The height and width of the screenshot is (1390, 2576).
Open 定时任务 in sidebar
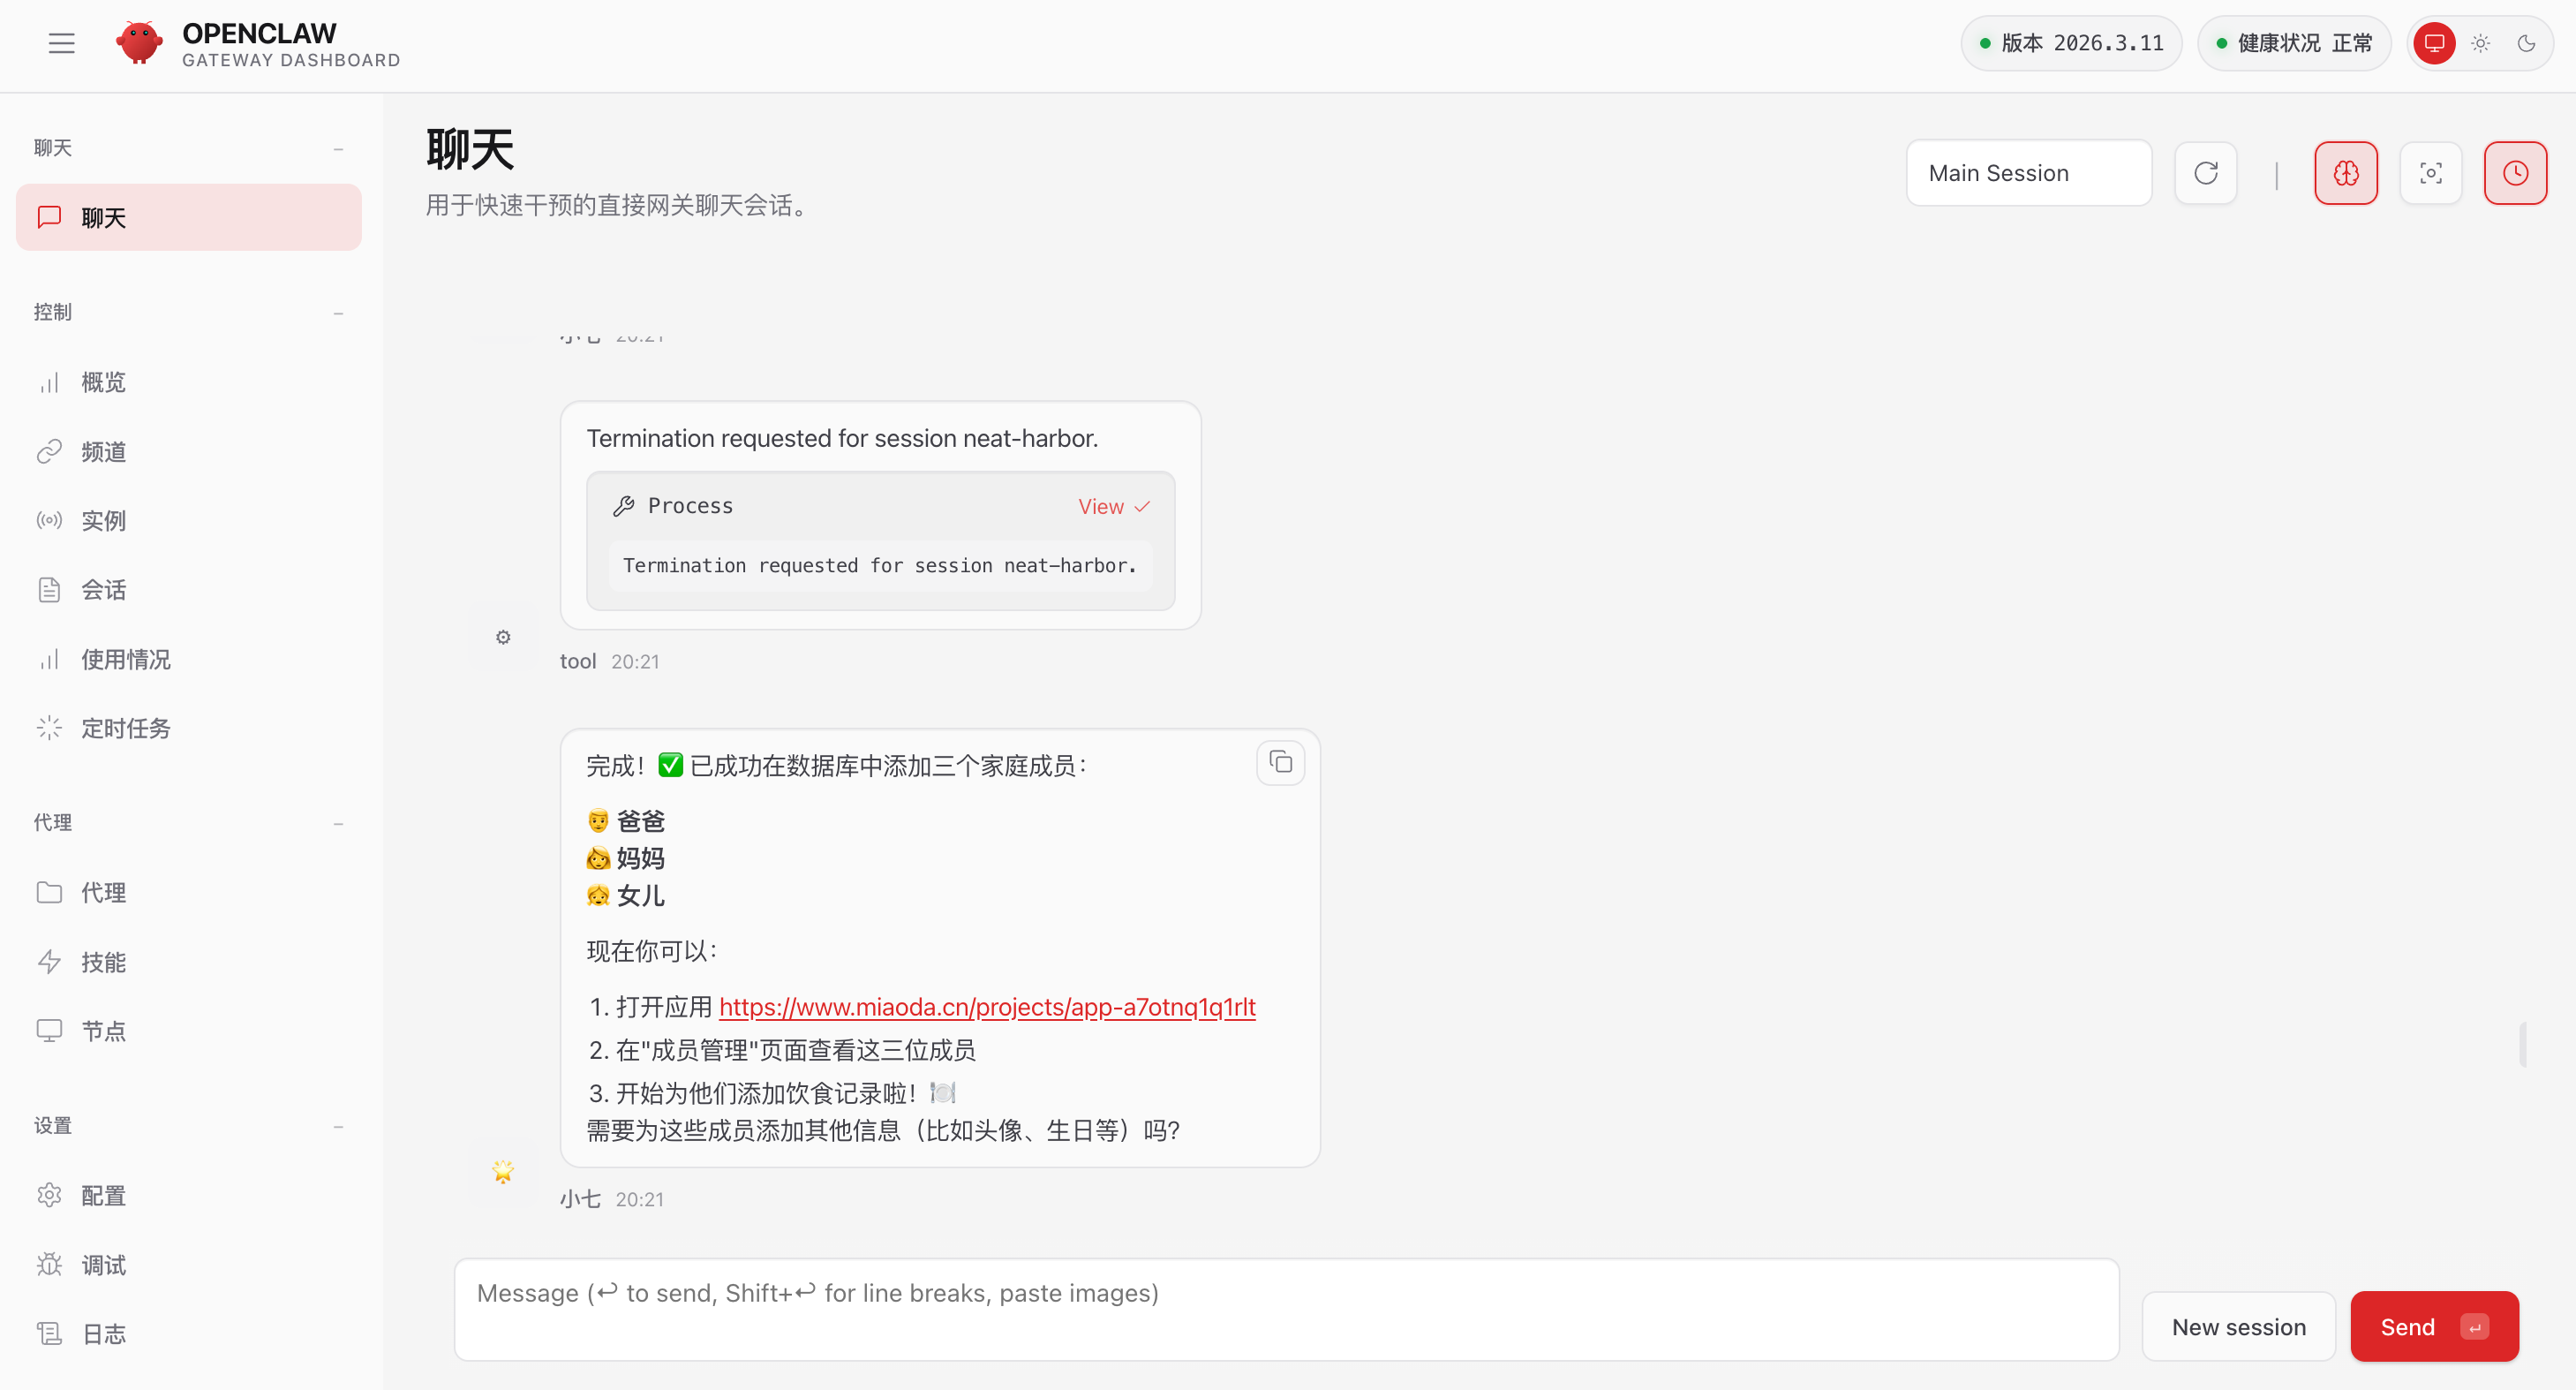pyautogui.click(x=126, y=728)
